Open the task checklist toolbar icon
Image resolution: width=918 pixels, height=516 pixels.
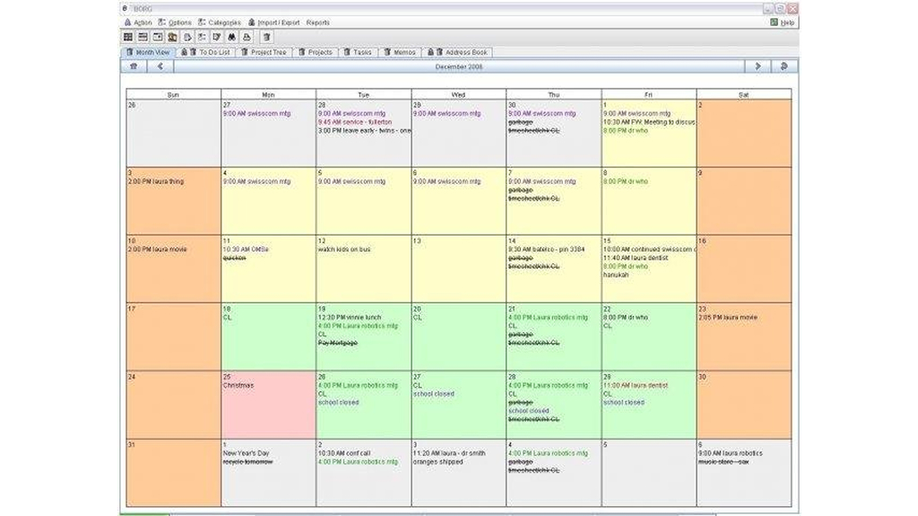[203, 37]
